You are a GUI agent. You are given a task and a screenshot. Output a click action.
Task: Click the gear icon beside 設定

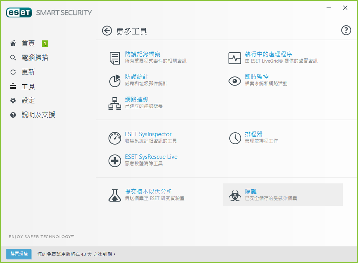(13, 101)
